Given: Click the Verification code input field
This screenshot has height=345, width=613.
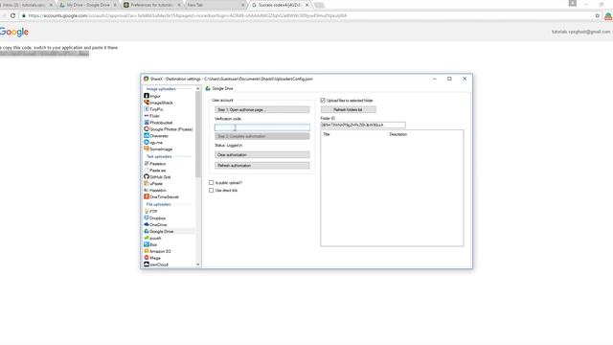Looking at the screenshot, I should [x=261, y=127].
